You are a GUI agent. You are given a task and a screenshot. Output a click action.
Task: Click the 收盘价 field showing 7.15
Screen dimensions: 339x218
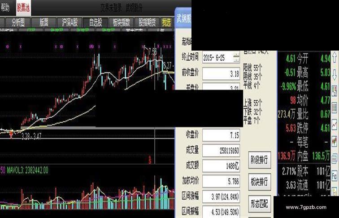click(221, 136)
